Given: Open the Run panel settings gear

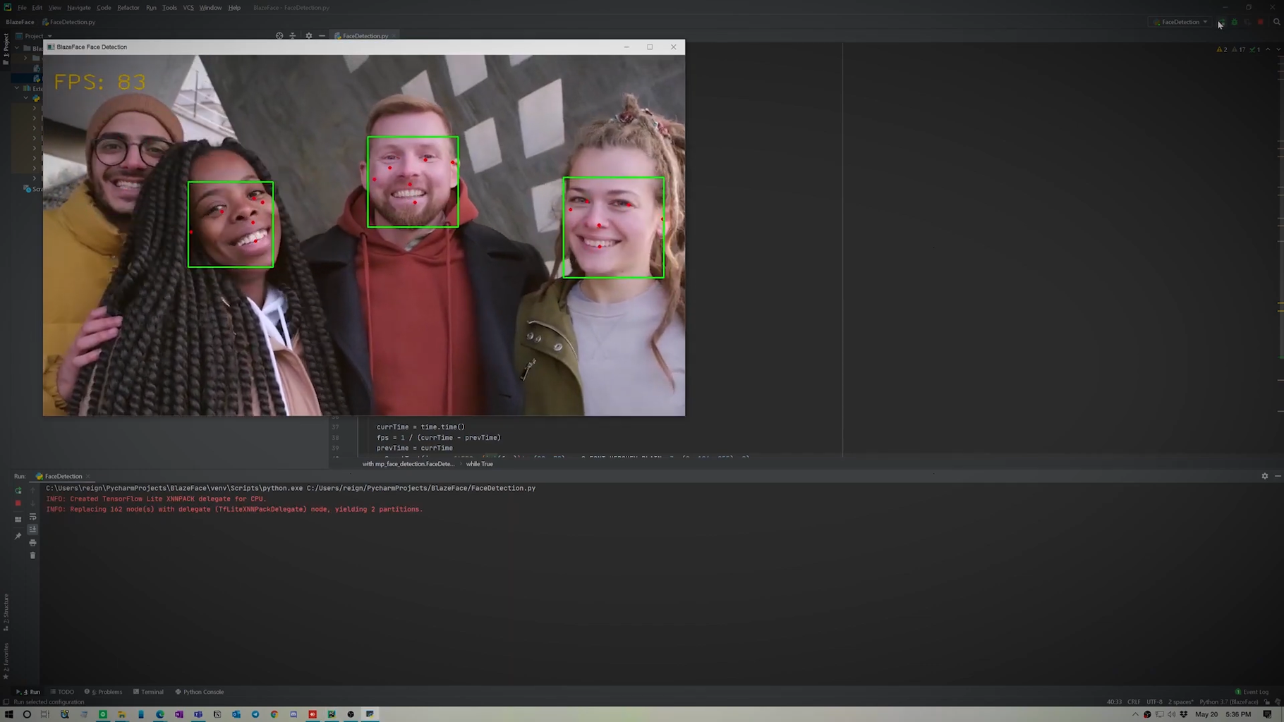Looking at the screenshot, I should [1265, 476].
